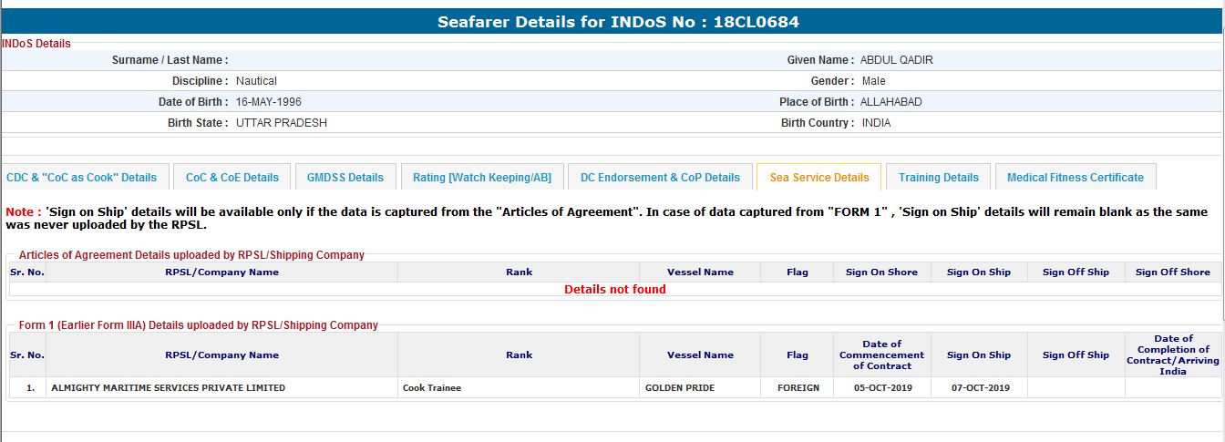Click the FOREIGN flag cell
This screenshot has width=1225, height=442.
798,388
